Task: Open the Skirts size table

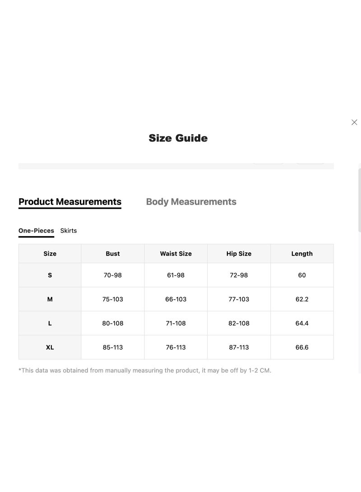Action: point(69,231)
